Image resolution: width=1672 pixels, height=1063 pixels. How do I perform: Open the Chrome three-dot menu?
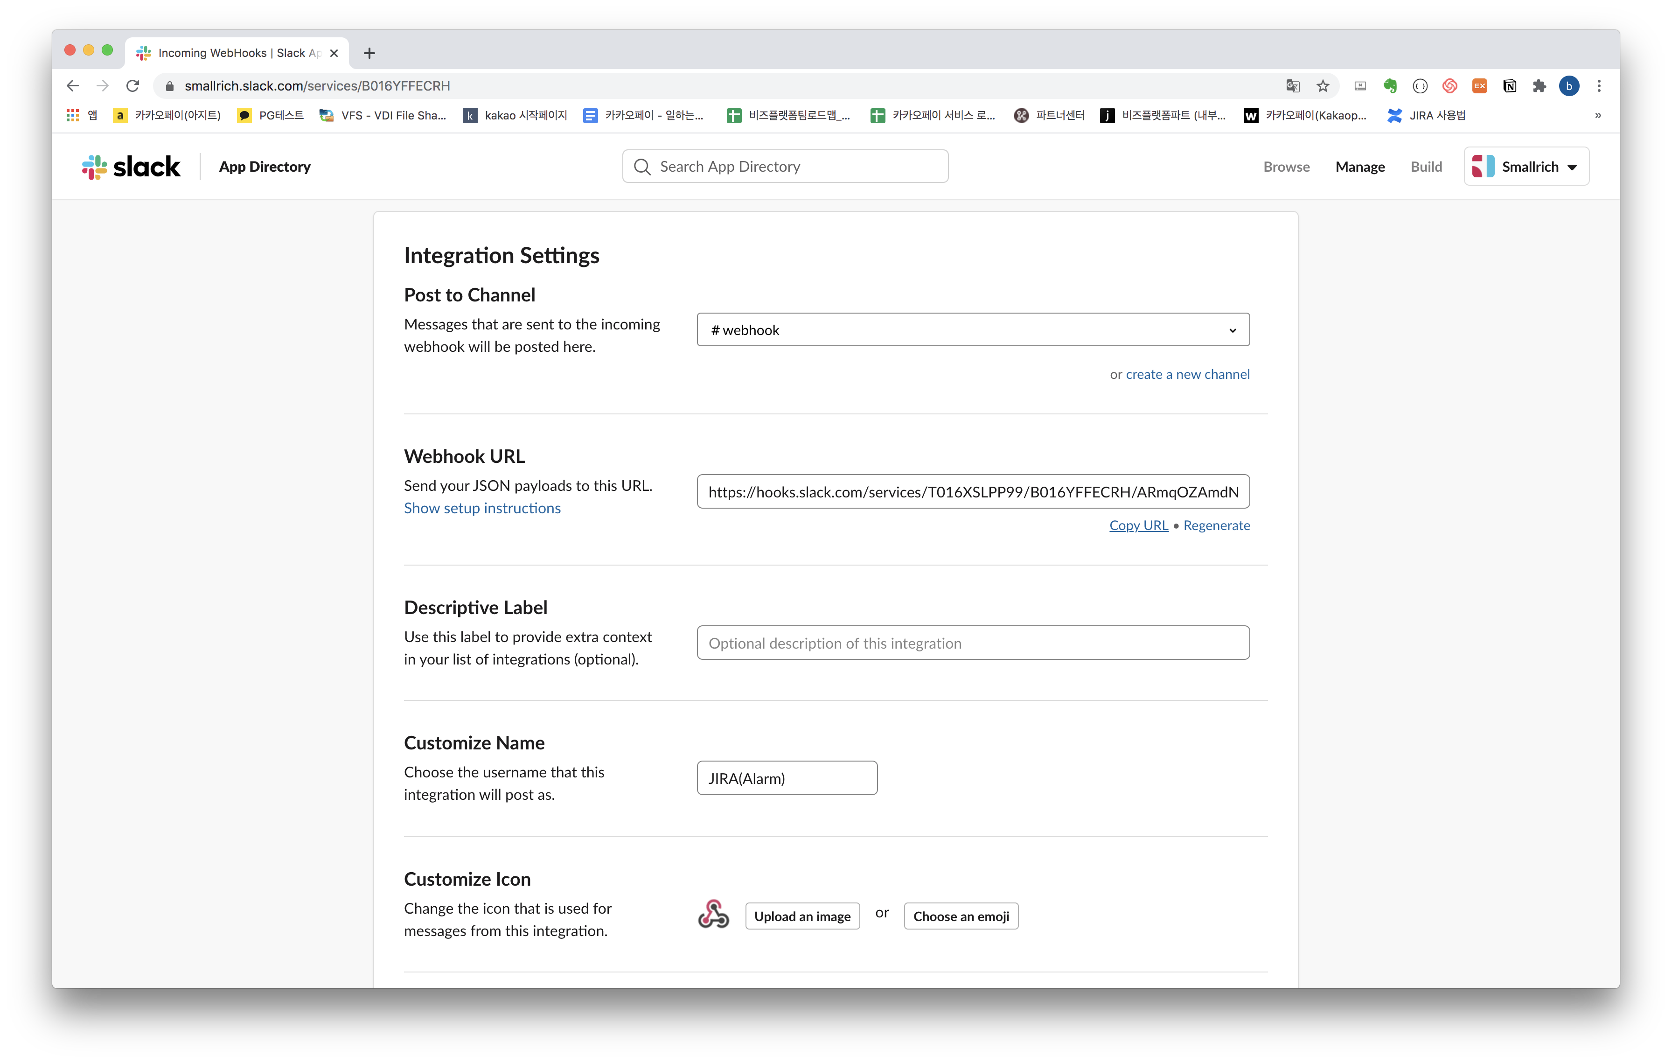click(x=1599, y=86)
